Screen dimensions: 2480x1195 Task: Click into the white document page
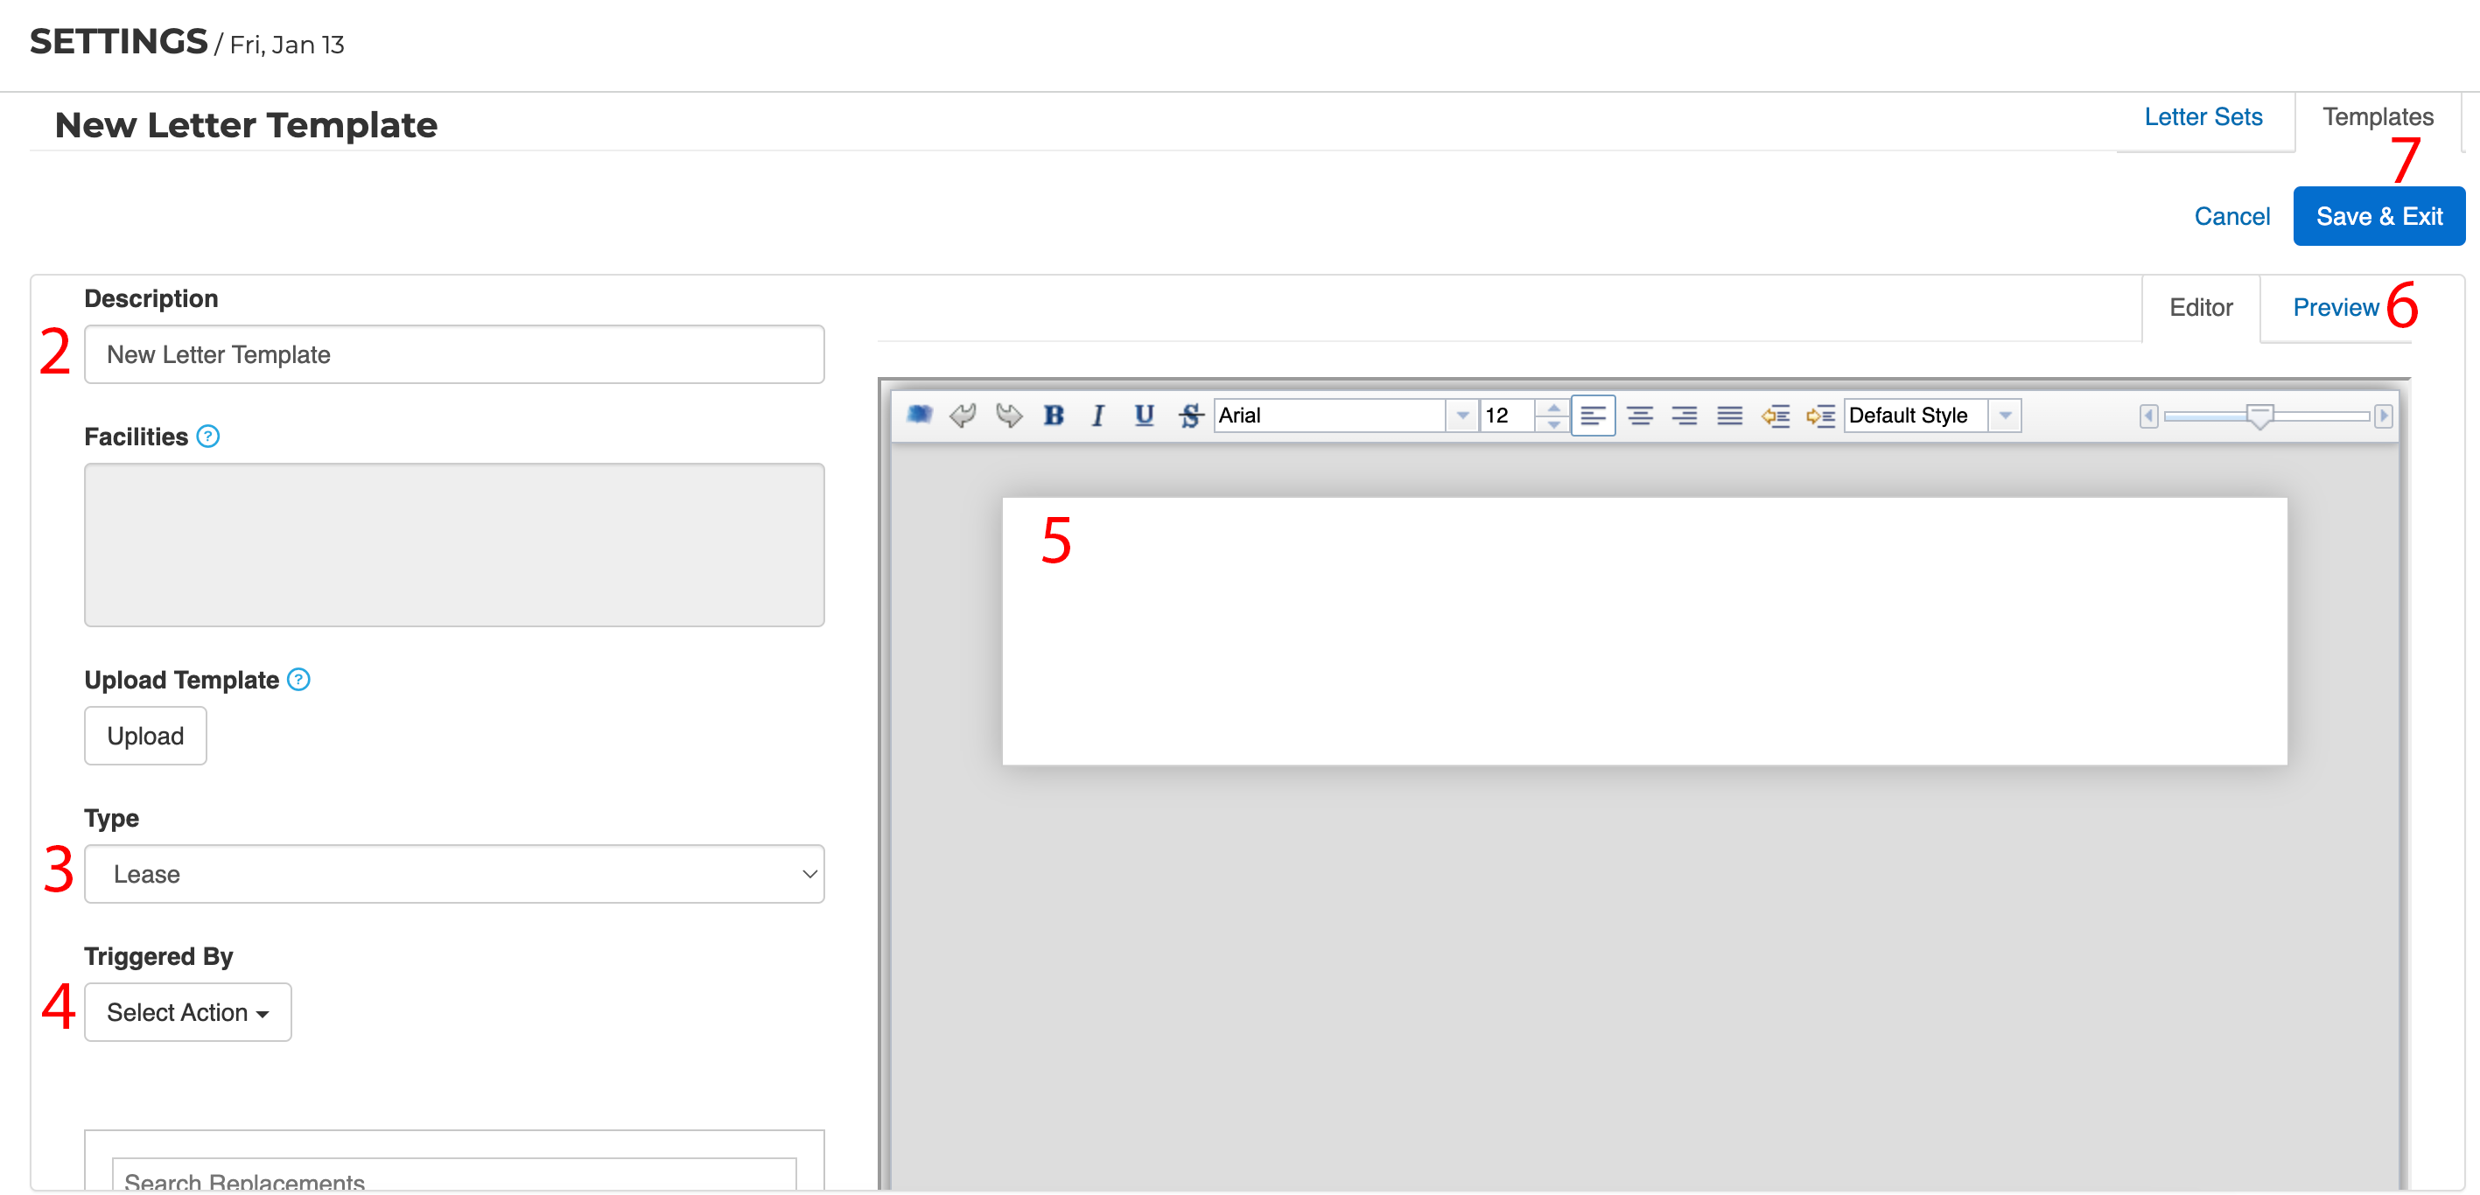point(1644,631)
